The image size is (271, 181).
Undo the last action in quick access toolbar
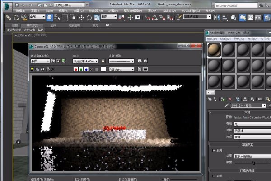click(x=23, y=5)
